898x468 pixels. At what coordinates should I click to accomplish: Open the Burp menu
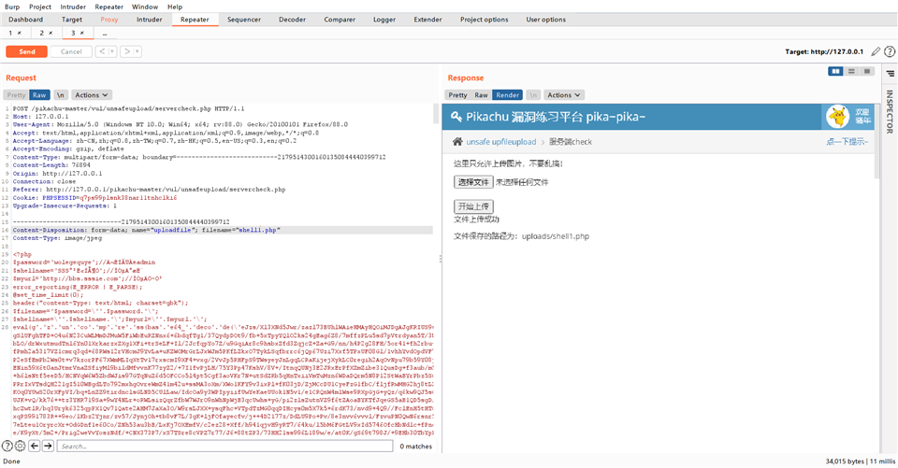(12, 7)
